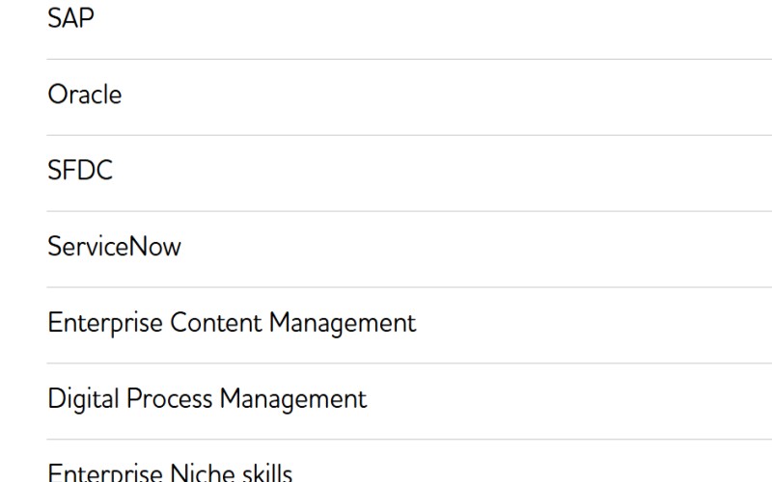The height and width of the screenshot is (482, 772).
Task: Click the word Niche in Enterprise Niche skills
Action: (203, 472)
